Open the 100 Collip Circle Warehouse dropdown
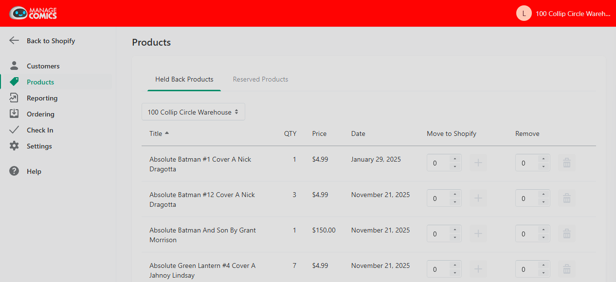The width and height of the screenshot is (616, 282). coord(193,112)
